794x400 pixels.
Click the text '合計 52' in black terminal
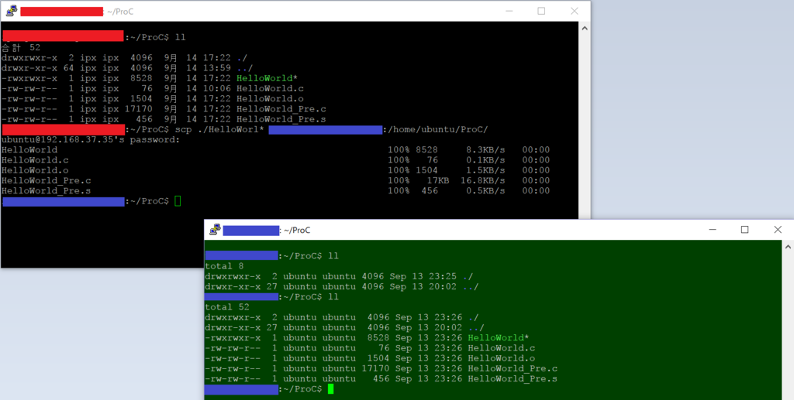pos(21,47)
